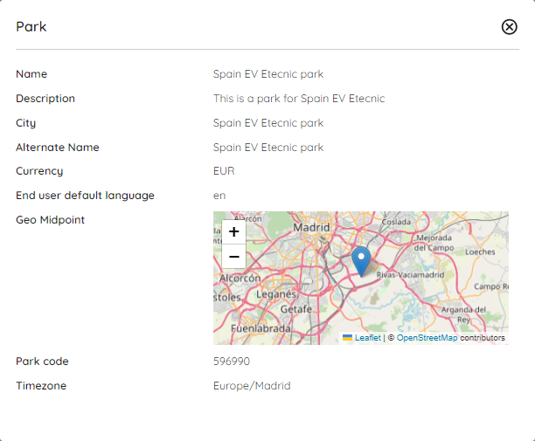
Task: Click Rivas-Vaciamadrid label on the map
Action: tap(410, 275)
